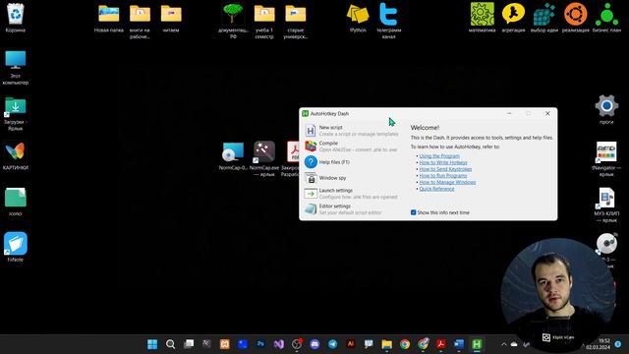629x354 pixels.
Task: Select the документации РФ tree icon
Action: click(x=233, y=21)
